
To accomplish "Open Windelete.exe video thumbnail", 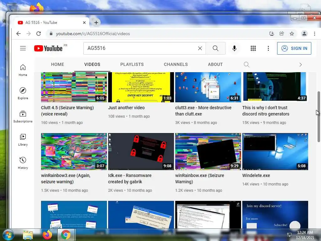I will [x=275, y=152].
